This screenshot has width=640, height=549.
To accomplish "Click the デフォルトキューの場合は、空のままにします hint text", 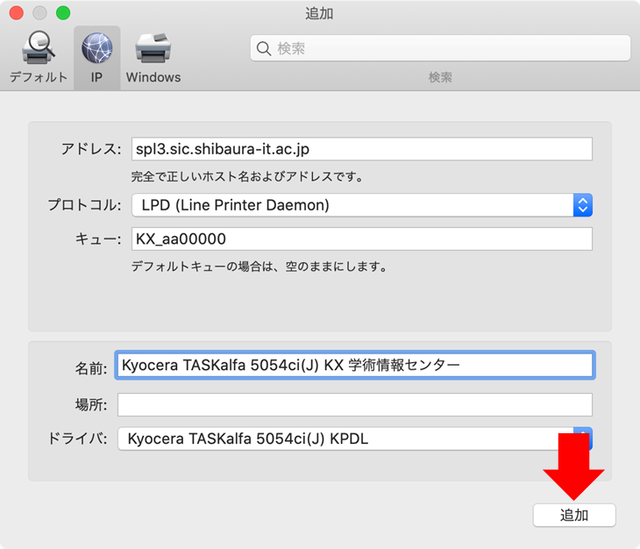I will [259, 267].
